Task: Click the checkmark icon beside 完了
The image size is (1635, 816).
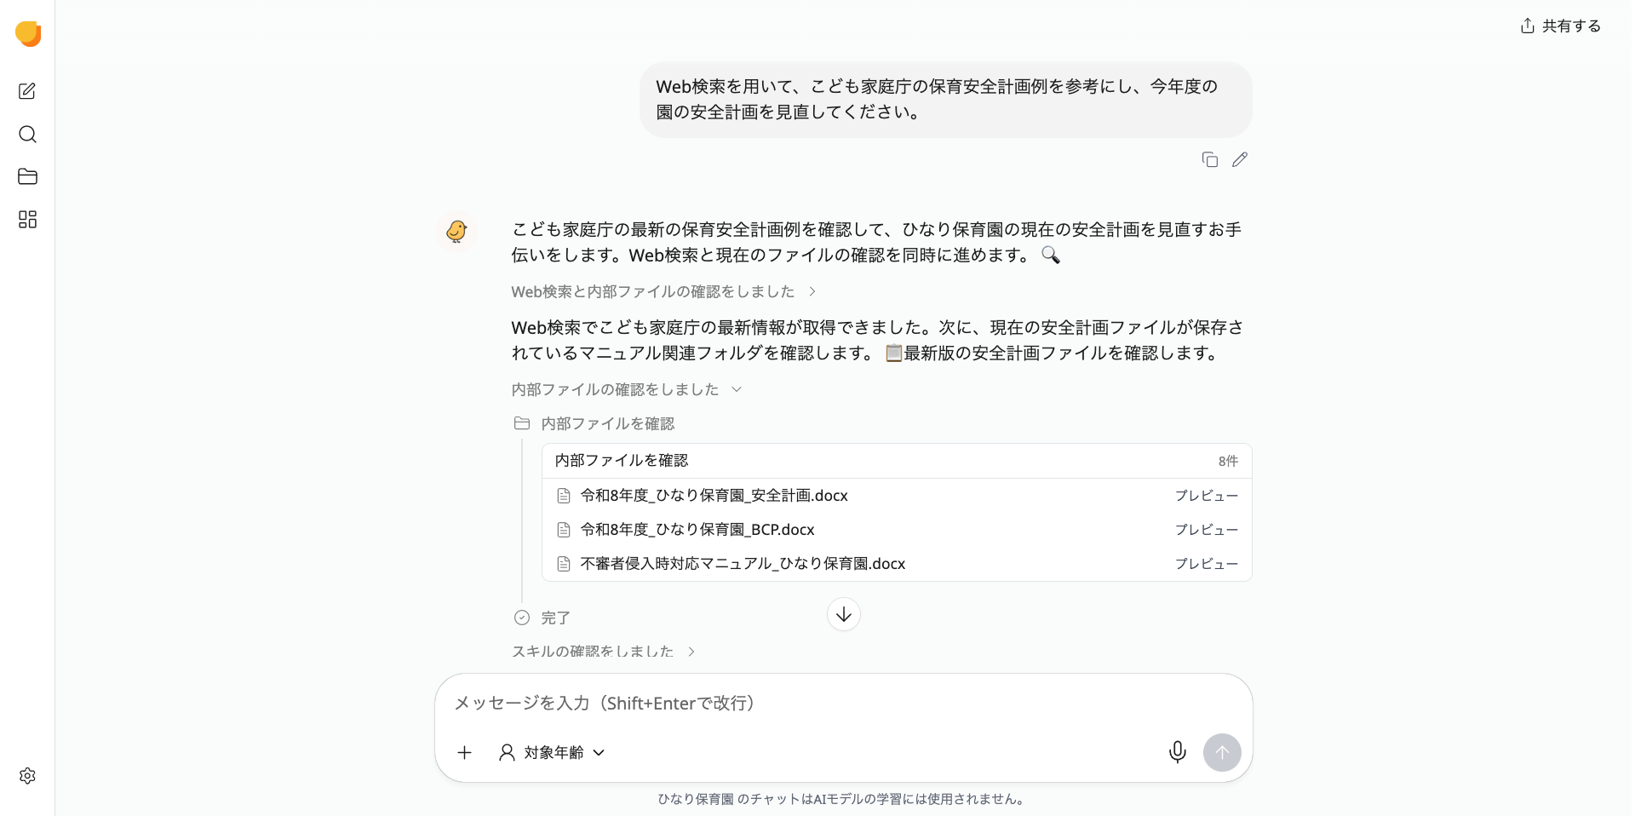Action: coord(522,618)
